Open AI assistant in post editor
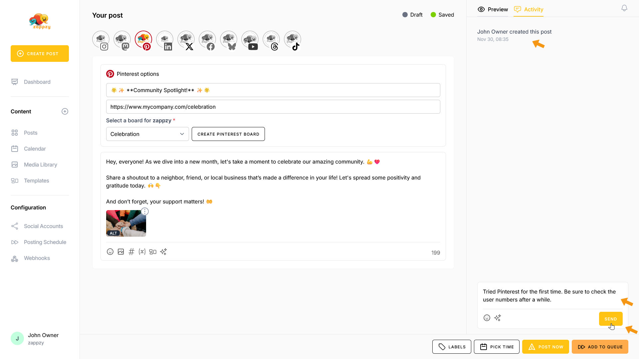 (x=163, y=252)
